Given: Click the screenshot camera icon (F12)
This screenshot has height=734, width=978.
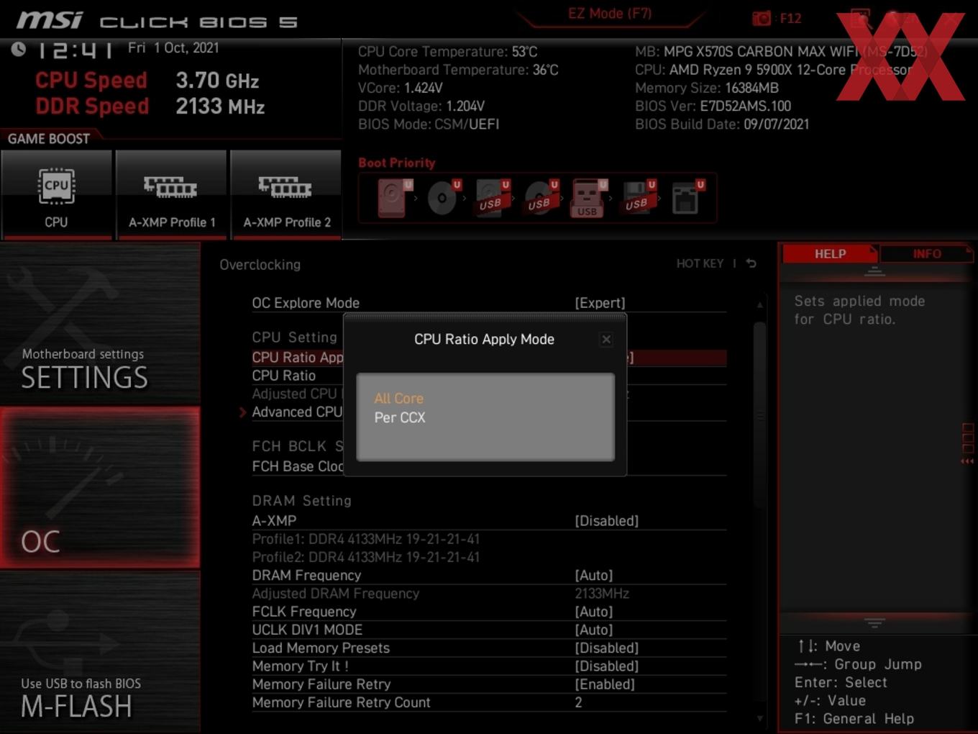Looking at the screenshot, I should coord(761,19).
